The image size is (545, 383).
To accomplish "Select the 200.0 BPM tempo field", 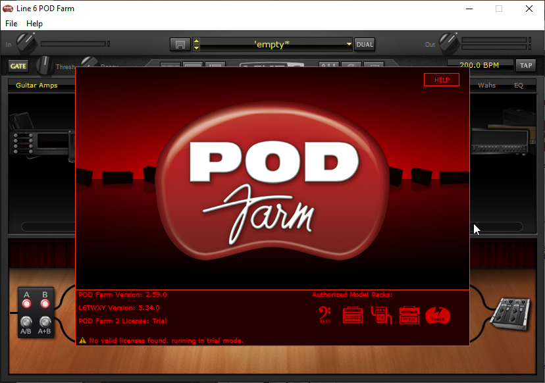I will [480, 65].
